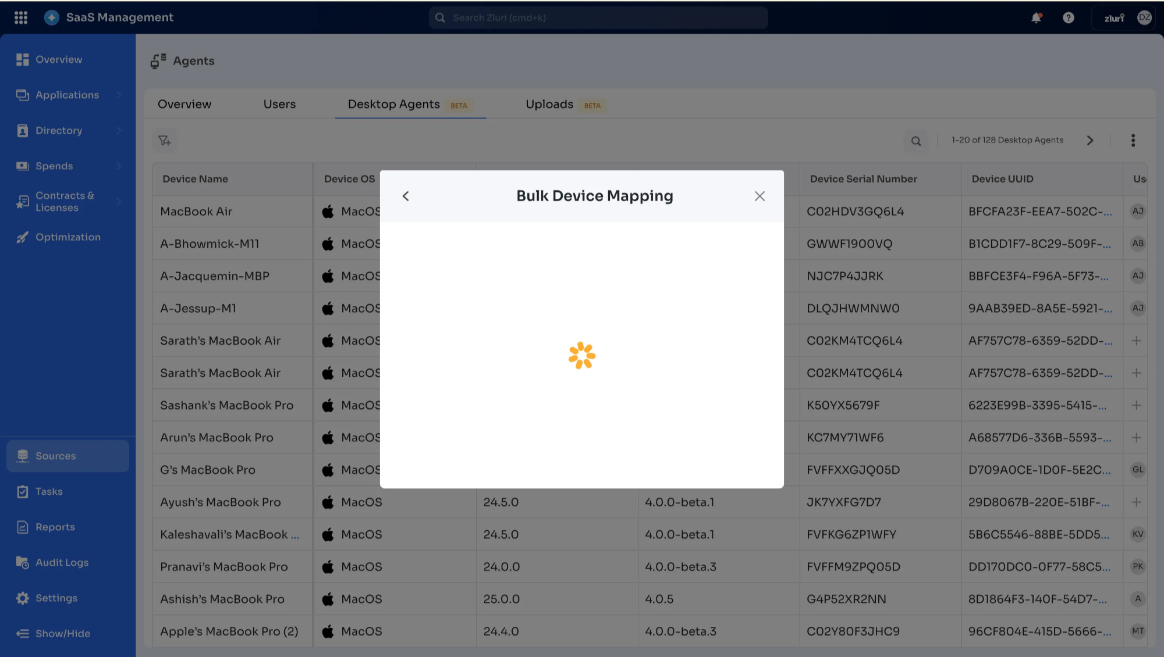Open Sources in the sidebar
Image resolution: width=1164 pixels, height=657 pixels.
click(55, 456)
